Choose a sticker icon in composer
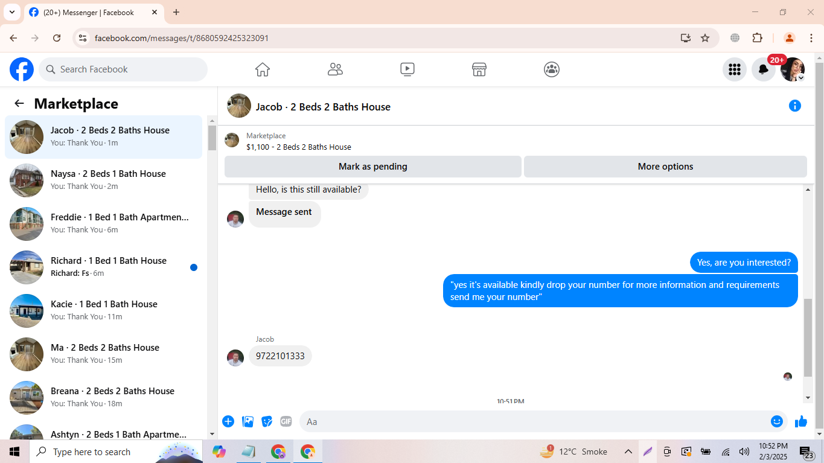 click(267, 421)
